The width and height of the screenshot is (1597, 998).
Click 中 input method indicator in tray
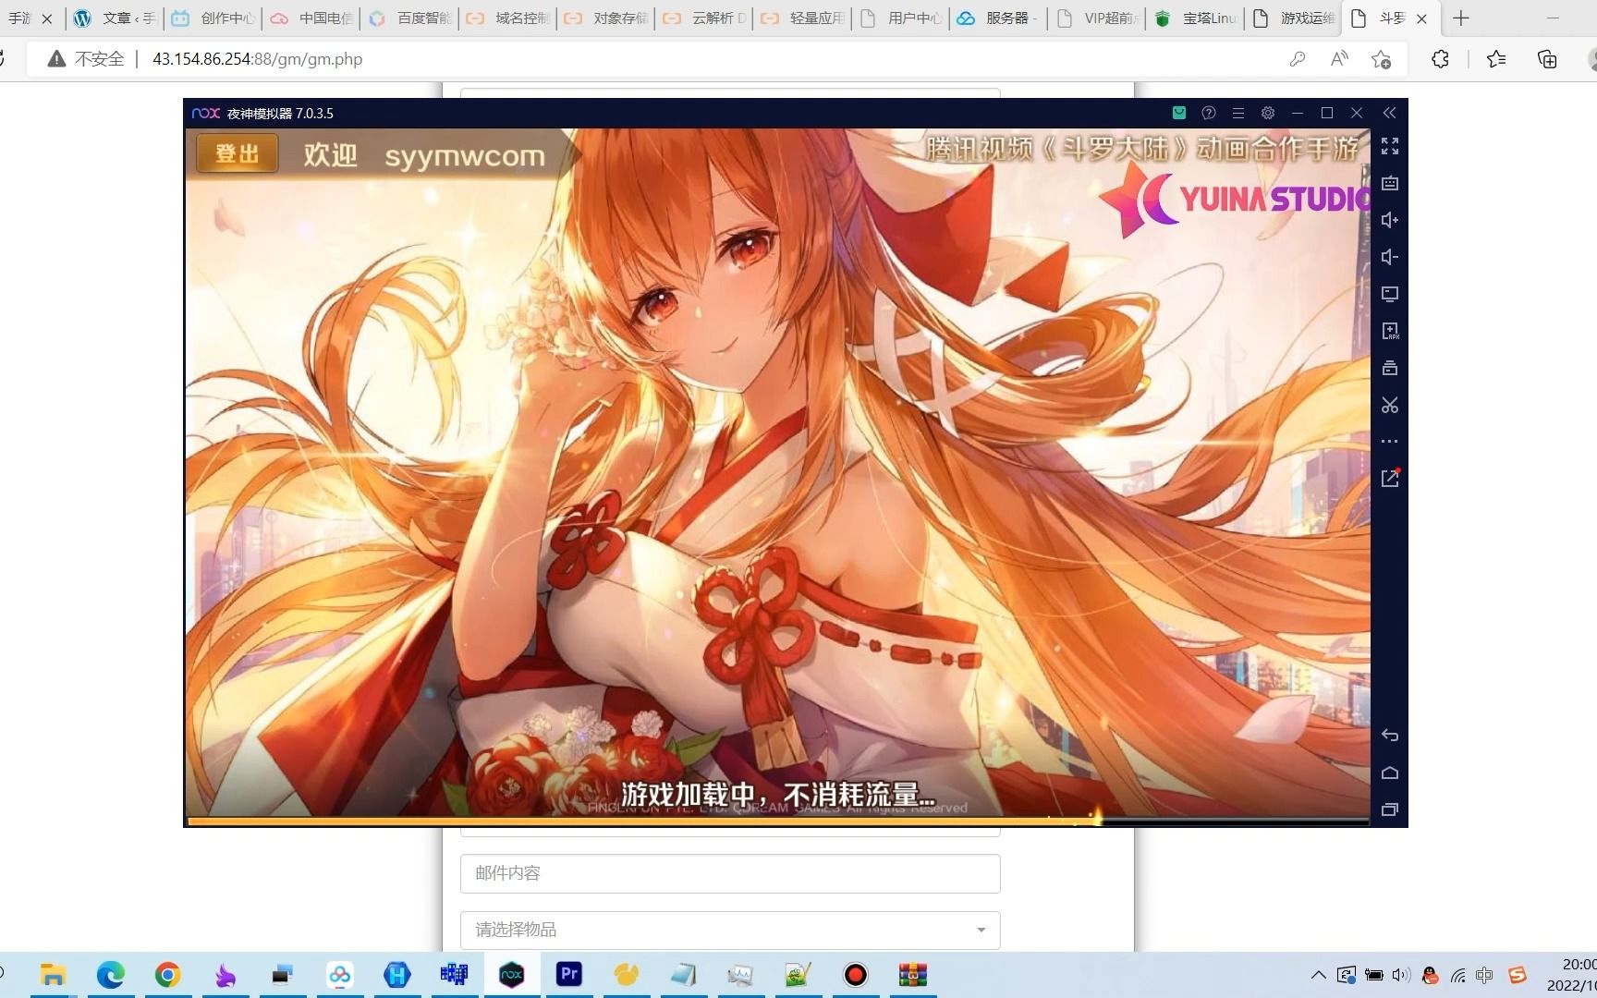point(1484,975)
